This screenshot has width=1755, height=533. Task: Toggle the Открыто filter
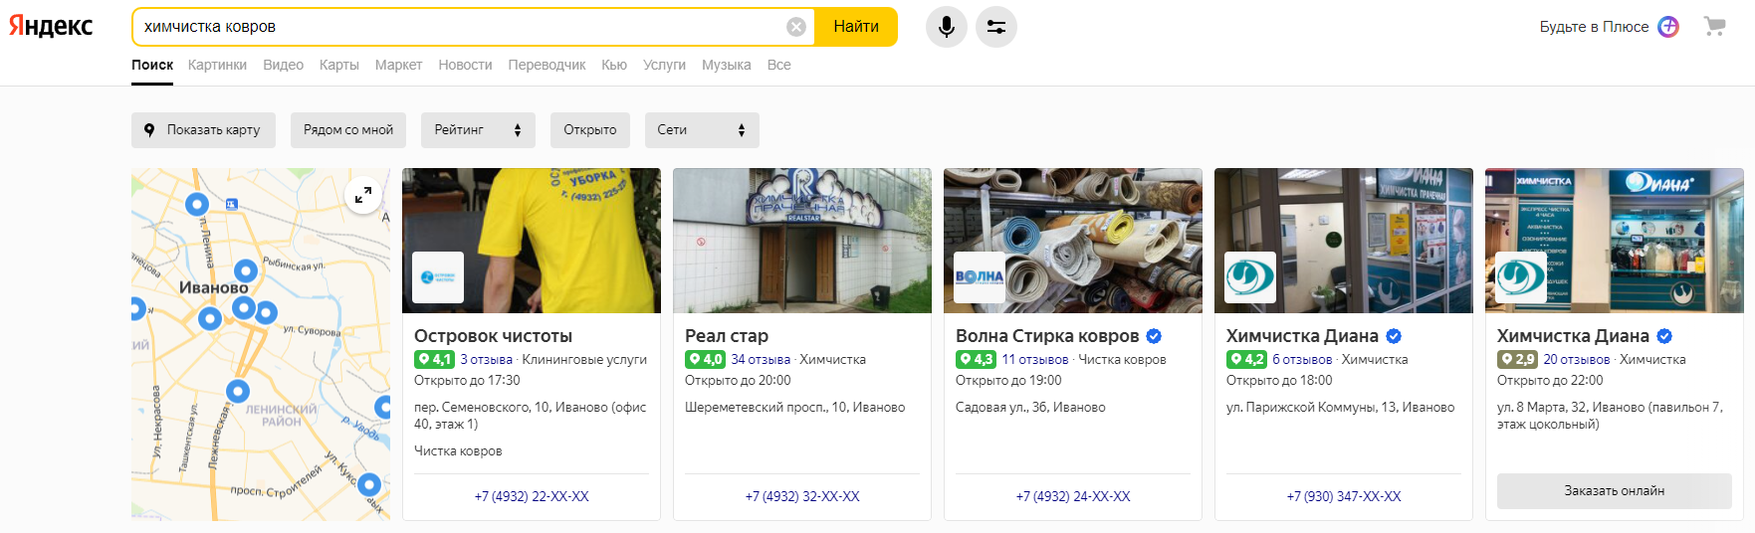tap(589, 130)
